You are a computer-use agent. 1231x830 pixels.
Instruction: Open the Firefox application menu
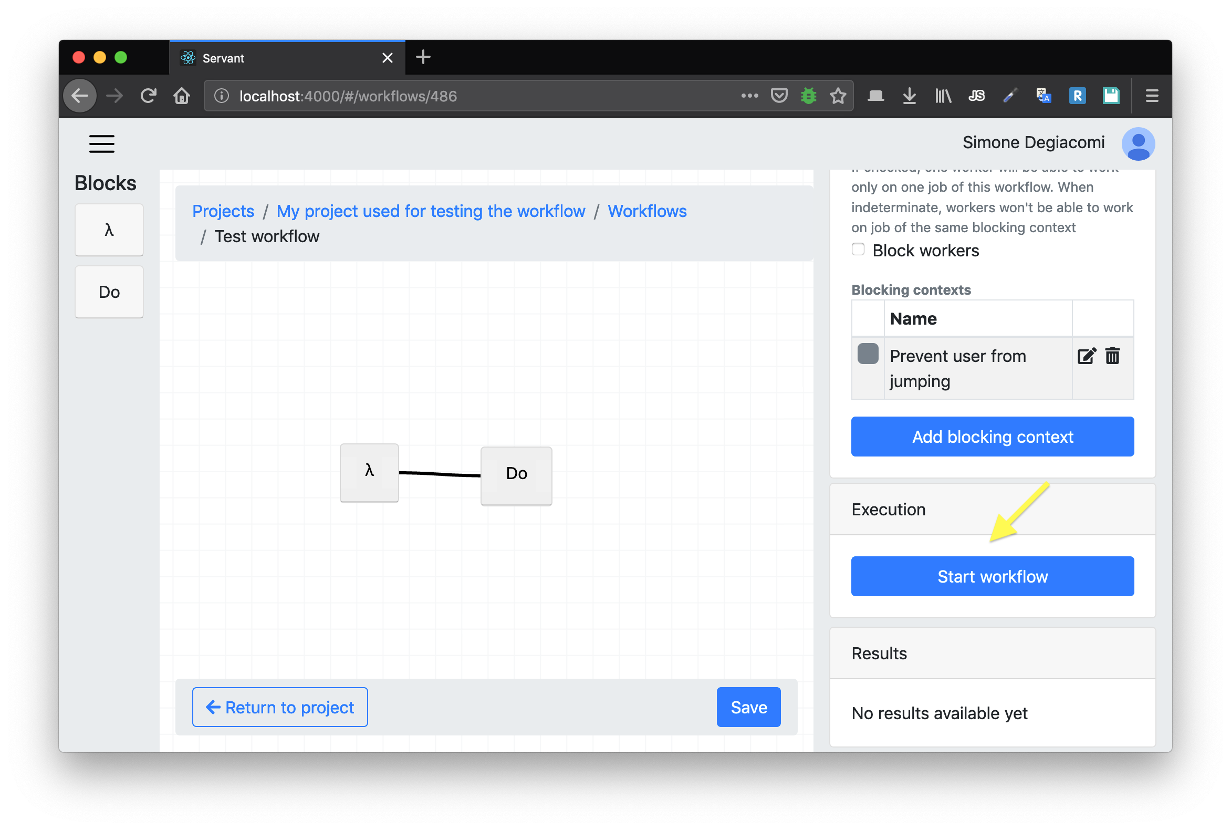(1152, 96)
